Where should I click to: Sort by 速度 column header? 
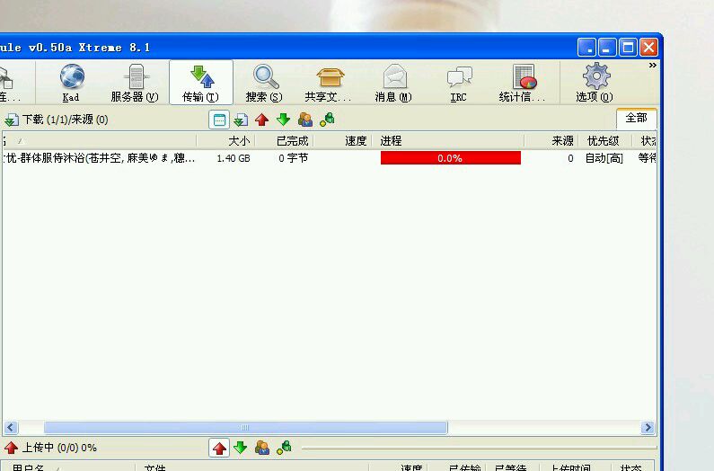(x=343, y=141)
